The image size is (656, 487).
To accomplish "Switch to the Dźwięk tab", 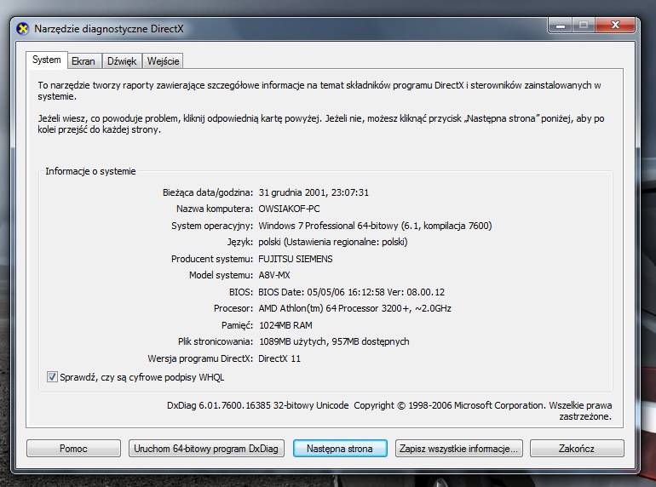I will click(122, 61).
